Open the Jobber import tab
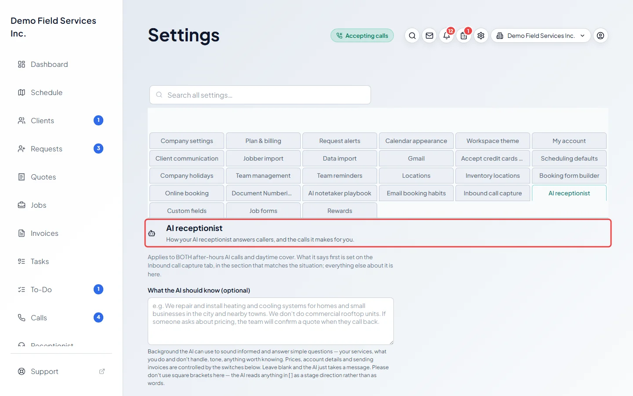 (x=263, y=158)
